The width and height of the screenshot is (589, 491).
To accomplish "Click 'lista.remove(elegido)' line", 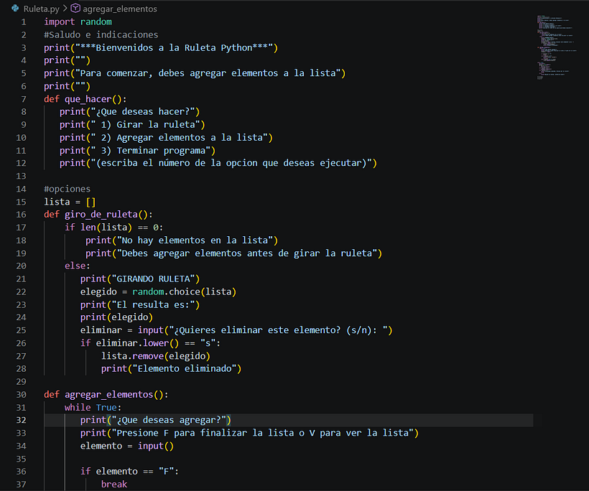I will [156, 356].
